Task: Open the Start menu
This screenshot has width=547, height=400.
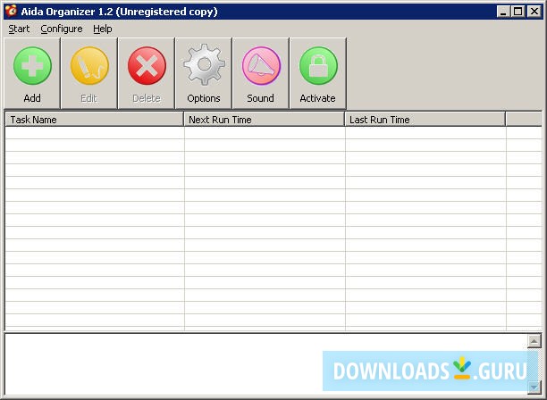Action: 19,29
